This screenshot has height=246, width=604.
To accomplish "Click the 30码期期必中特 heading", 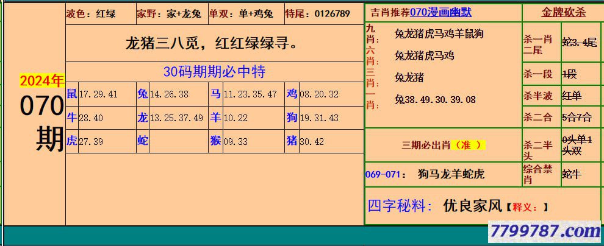I will point(215,71).
